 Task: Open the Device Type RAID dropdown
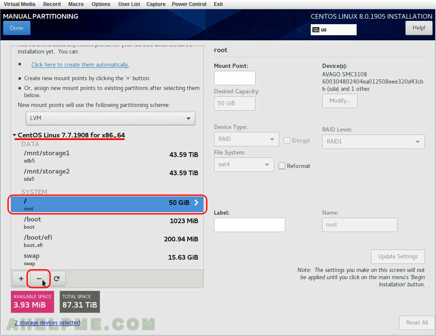[246, 139]
